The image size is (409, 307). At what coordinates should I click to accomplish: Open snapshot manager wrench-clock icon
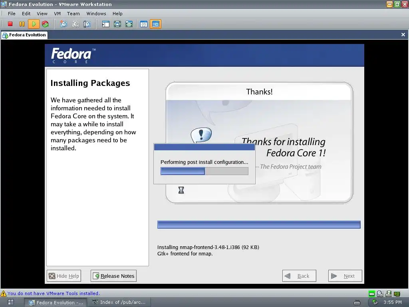pyautogui.click(x=87, y=24)
